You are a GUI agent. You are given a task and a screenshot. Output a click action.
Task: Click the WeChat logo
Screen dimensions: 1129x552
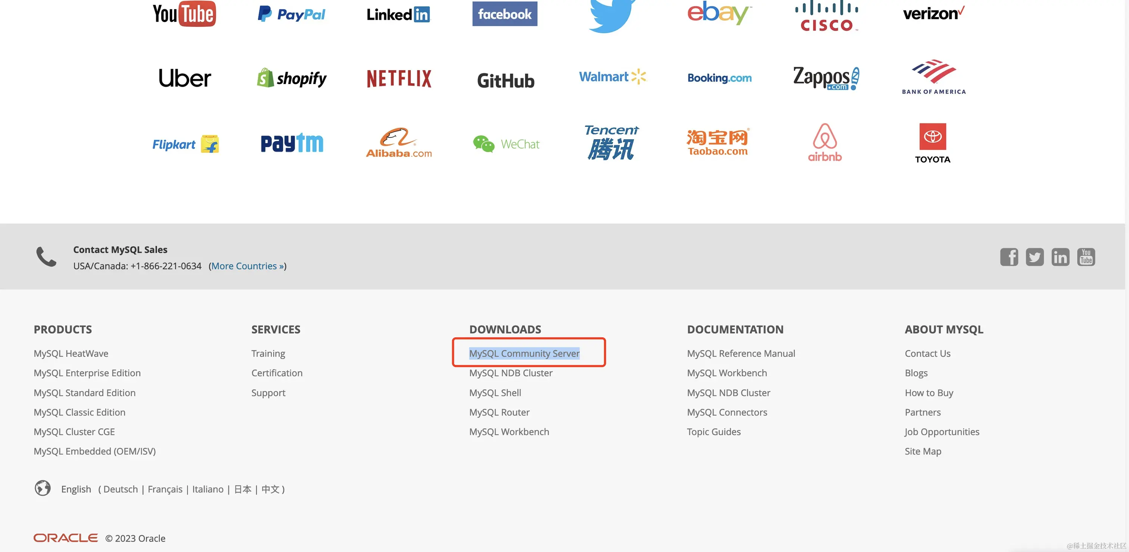tap(506, 144)
